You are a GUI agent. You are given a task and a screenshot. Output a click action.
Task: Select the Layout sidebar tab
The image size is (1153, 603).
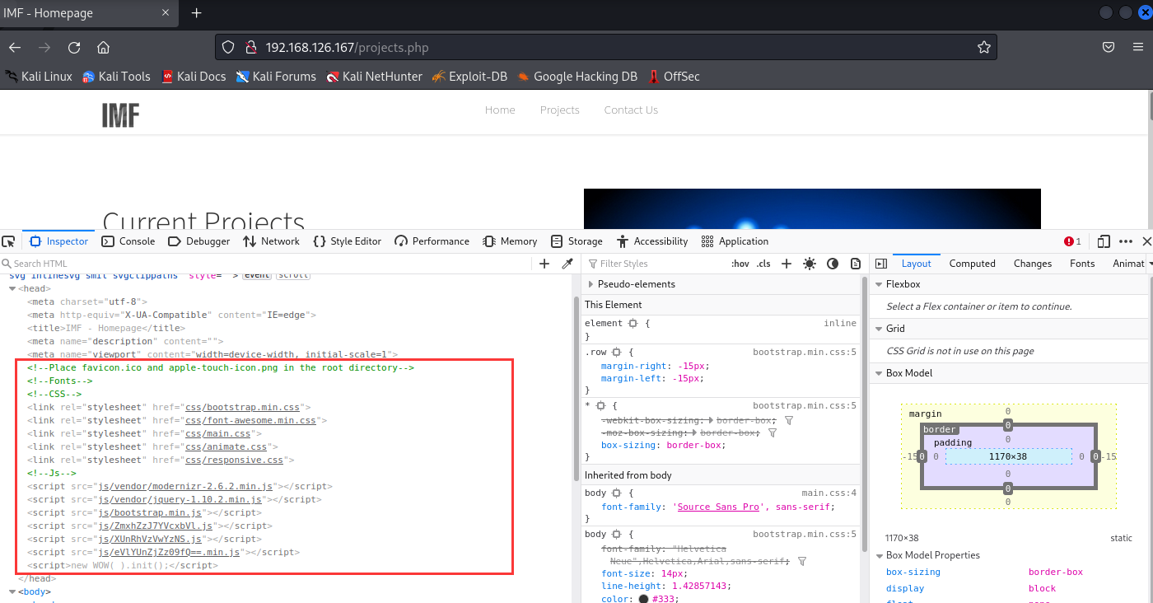916,264
